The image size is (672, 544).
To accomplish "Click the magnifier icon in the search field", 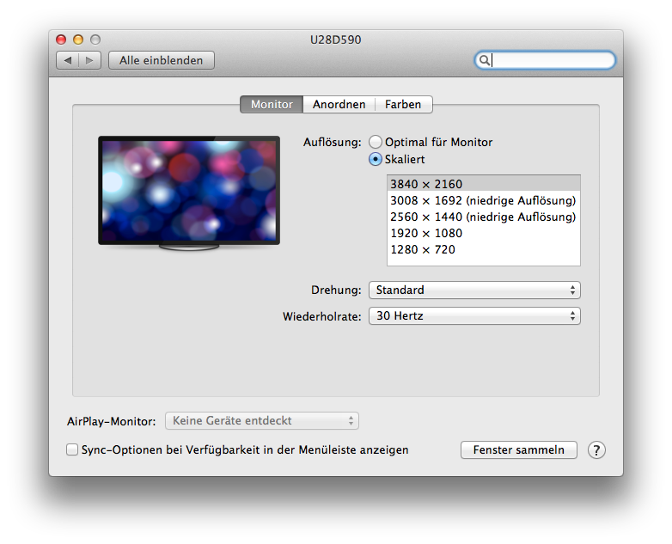I will pyautogui.click(x=484, y=60).
